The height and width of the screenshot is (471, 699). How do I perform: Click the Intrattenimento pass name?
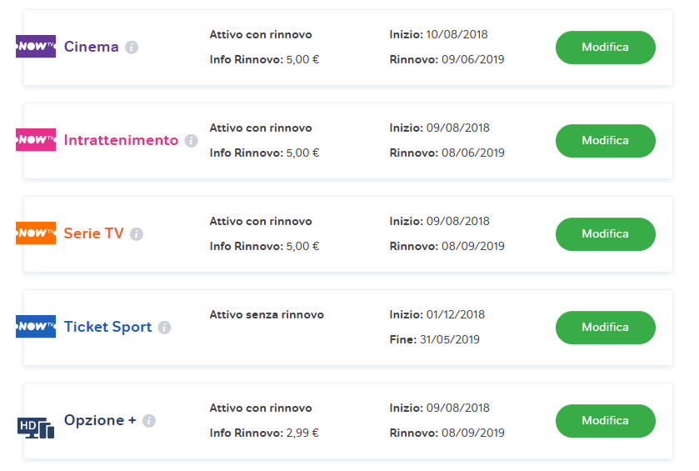(x=122, y=140)
